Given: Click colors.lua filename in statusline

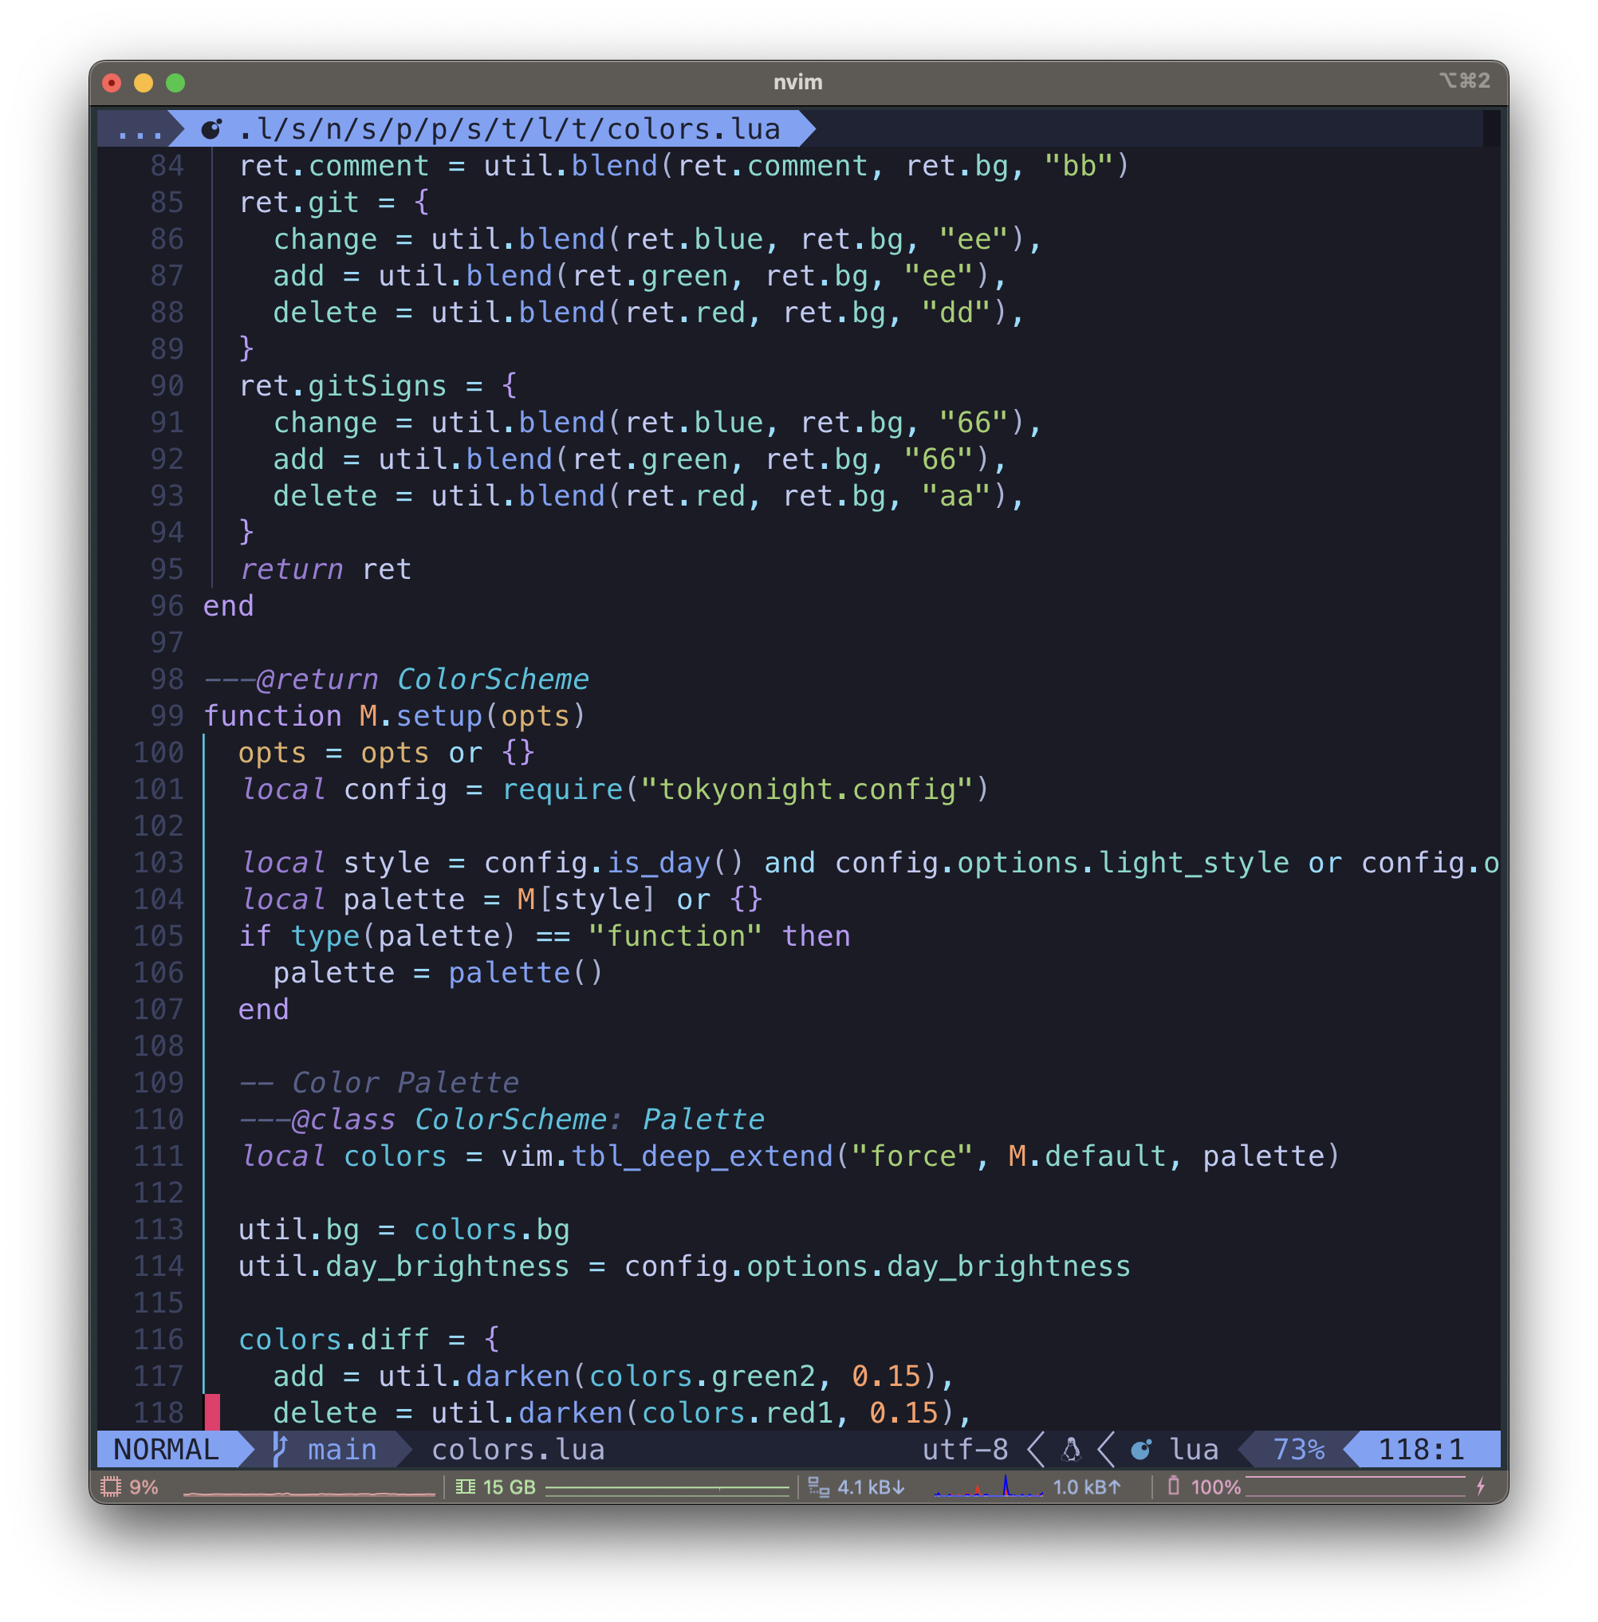Looking at the screenshot, I should point(518,1450).
